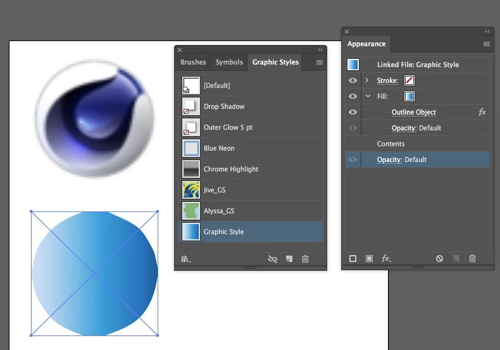Click New Graphic Style icon
The image size is (500, 350).
[289, 259]
